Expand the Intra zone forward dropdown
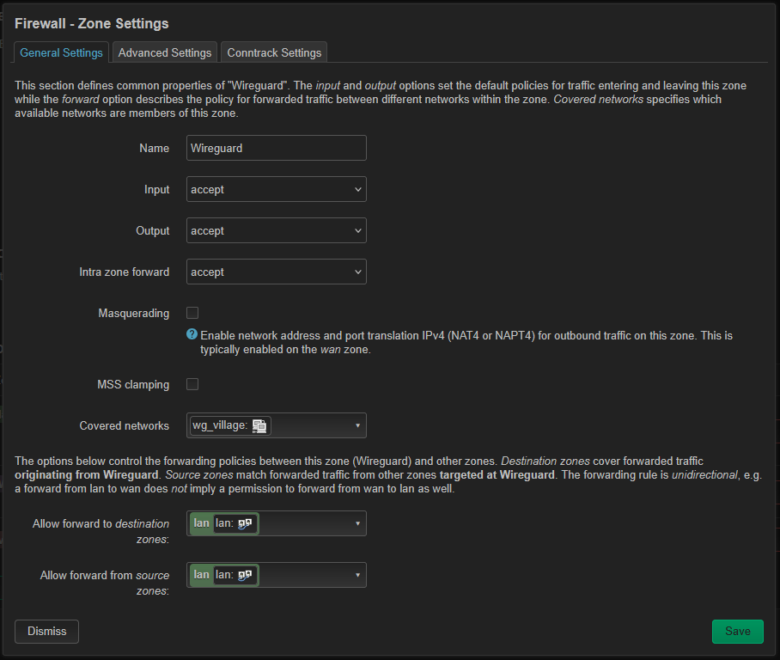 [276, 272]
